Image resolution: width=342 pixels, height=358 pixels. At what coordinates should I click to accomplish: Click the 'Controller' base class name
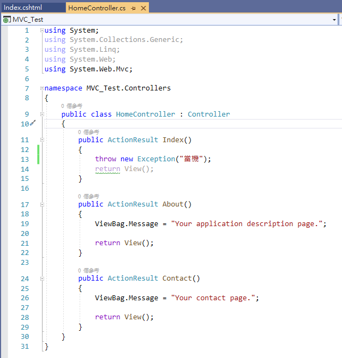[209, 114]
